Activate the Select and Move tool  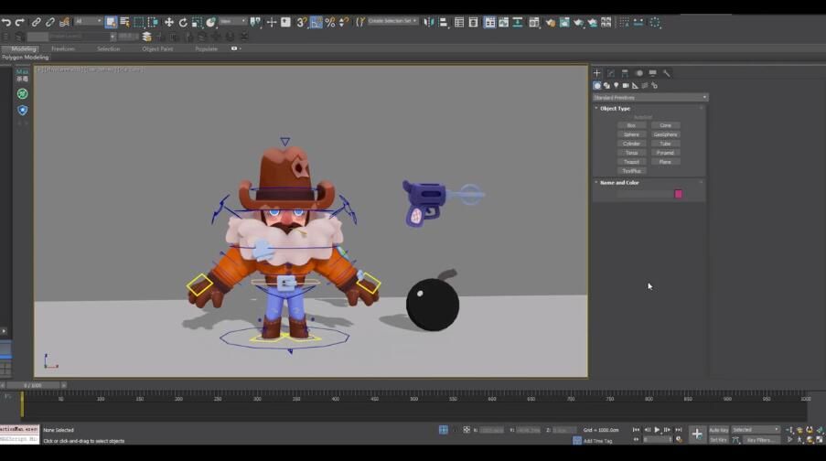pyautogui.click(x=168, y=22)
